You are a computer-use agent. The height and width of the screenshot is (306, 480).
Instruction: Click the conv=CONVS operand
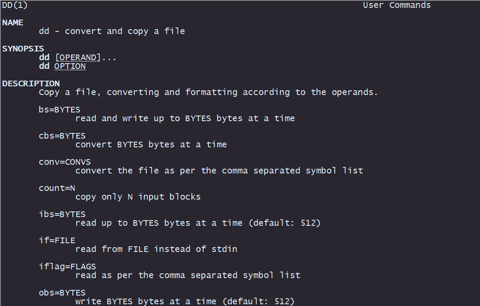coord(65,162)
